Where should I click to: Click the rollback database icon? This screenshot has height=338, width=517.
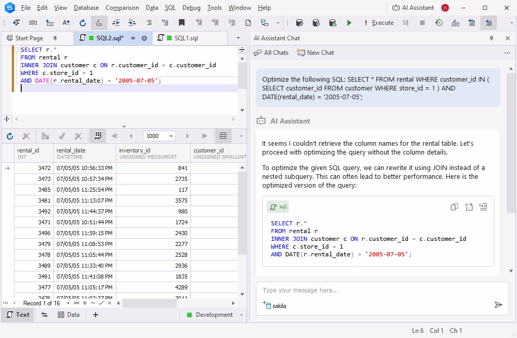point(316,23)
